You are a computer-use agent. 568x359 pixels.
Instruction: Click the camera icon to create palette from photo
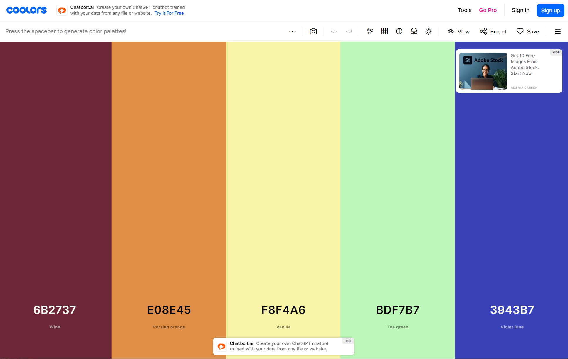[313, 31]
